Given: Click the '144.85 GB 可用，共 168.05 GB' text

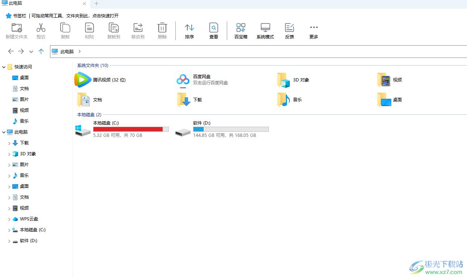Looking at the screenshot, I should [225, 135].
